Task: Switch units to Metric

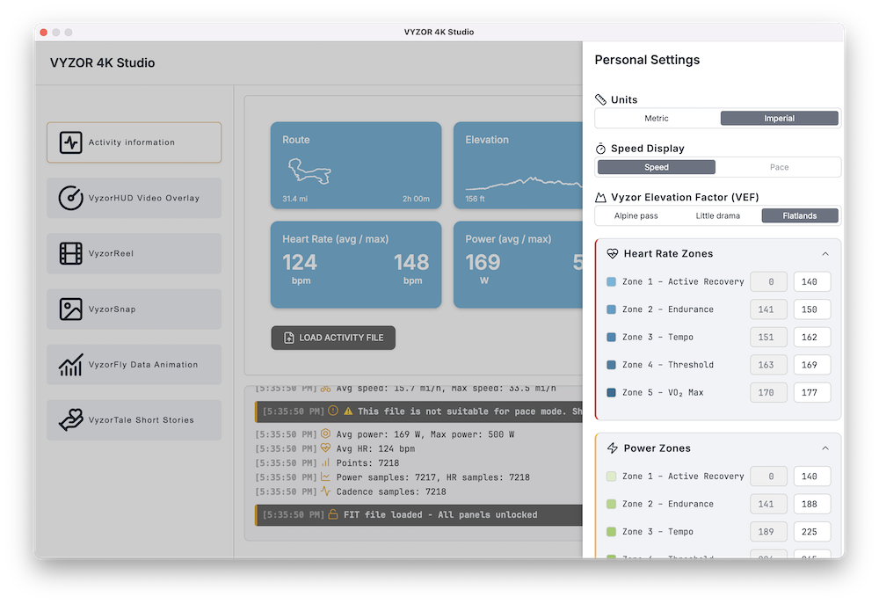Action: click(x=657, y=119)
